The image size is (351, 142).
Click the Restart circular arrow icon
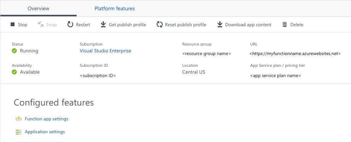coord(70,25)
